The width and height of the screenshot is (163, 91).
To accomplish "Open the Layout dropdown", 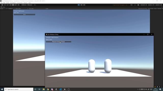I will tap(159, 5).
